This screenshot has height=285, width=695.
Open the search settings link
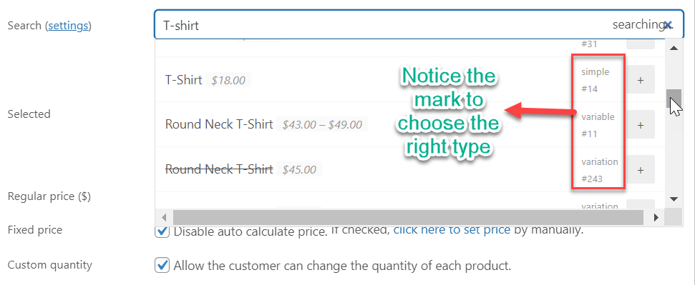[x=68, y=26]
